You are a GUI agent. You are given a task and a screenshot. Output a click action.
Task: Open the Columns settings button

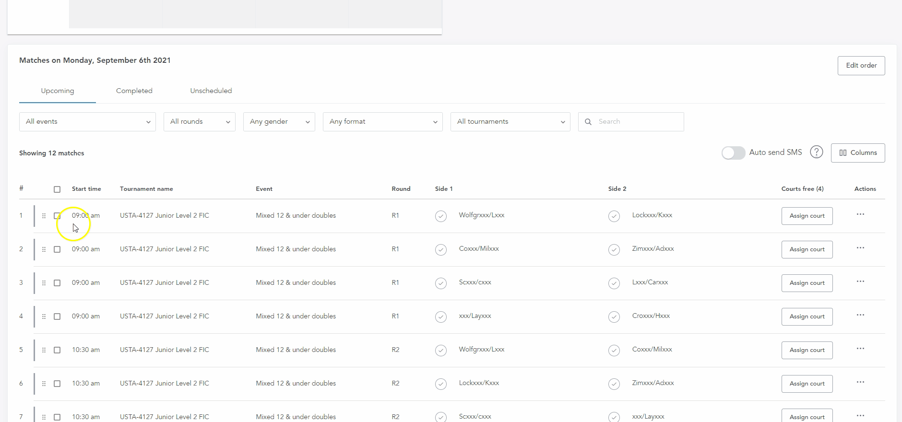click(858, 153)
